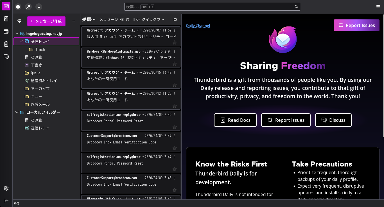Select the 送信済みトレイ sent folder
Screen dimensions: 384x207
46,81
